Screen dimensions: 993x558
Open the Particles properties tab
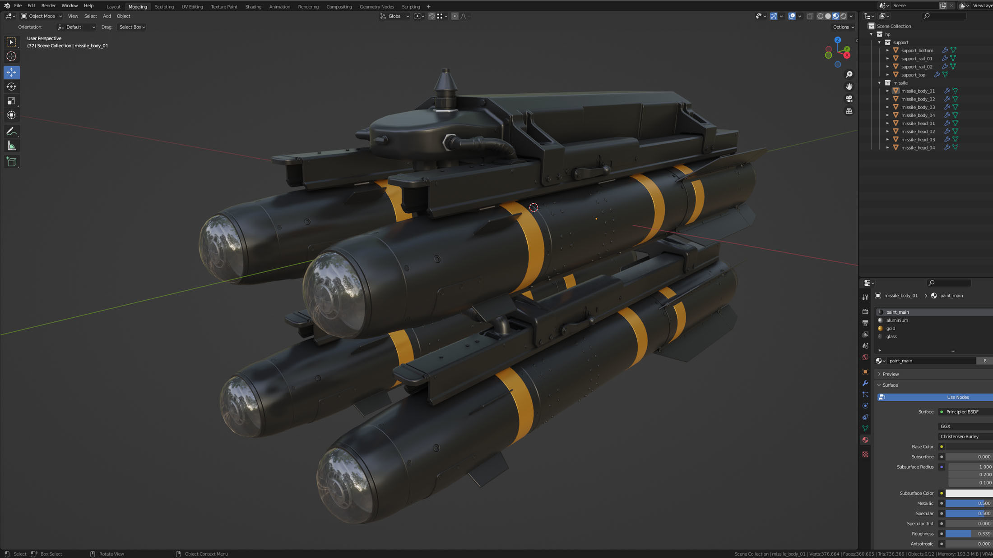coord(865,394)
